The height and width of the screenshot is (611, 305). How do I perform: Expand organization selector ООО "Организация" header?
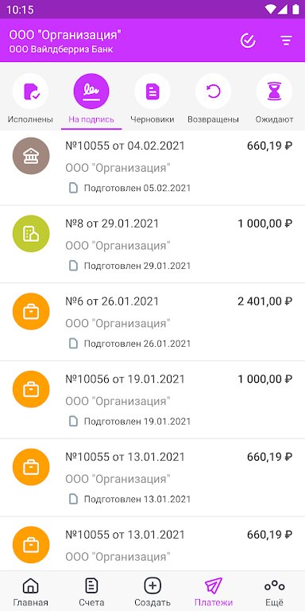click(65, 41)
